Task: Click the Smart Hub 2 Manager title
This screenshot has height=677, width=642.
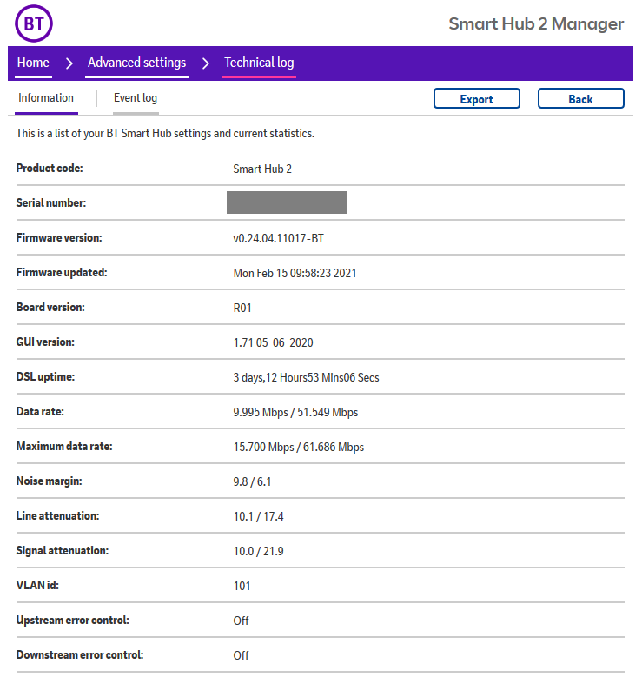Action: coord(535,23)
